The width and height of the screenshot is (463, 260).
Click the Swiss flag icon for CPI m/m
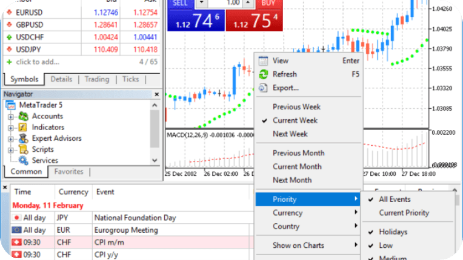coord(16,242)
